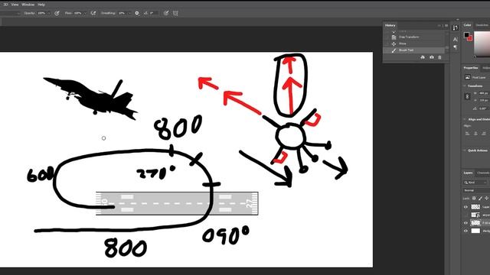Click the black foreground color swatch
The width and height of the screenshot is (490, 275).
coord(466,34)
